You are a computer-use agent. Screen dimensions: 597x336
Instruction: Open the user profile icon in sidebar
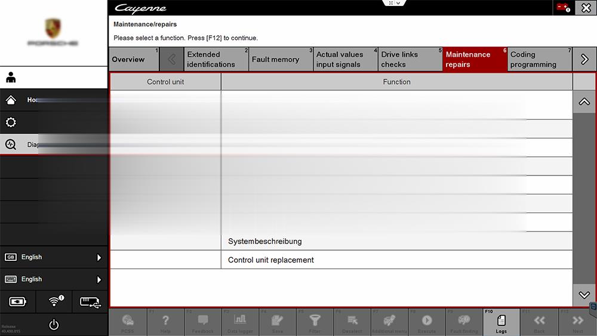coord(11,78)
